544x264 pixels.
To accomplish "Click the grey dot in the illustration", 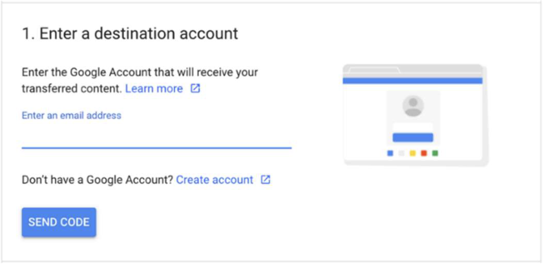I will tap(401, 153).
